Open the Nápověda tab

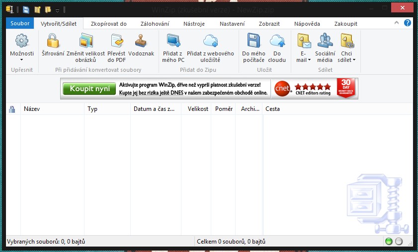307,24
